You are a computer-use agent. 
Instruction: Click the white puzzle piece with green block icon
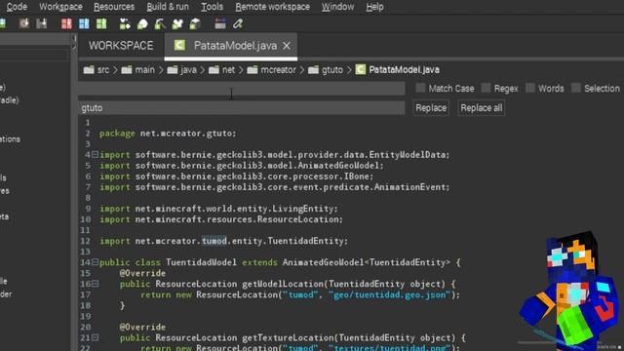pyautogui.click(x=177, y=23)
